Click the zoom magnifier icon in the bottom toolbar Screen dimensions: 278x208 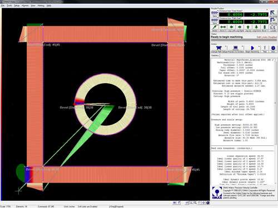195,203
